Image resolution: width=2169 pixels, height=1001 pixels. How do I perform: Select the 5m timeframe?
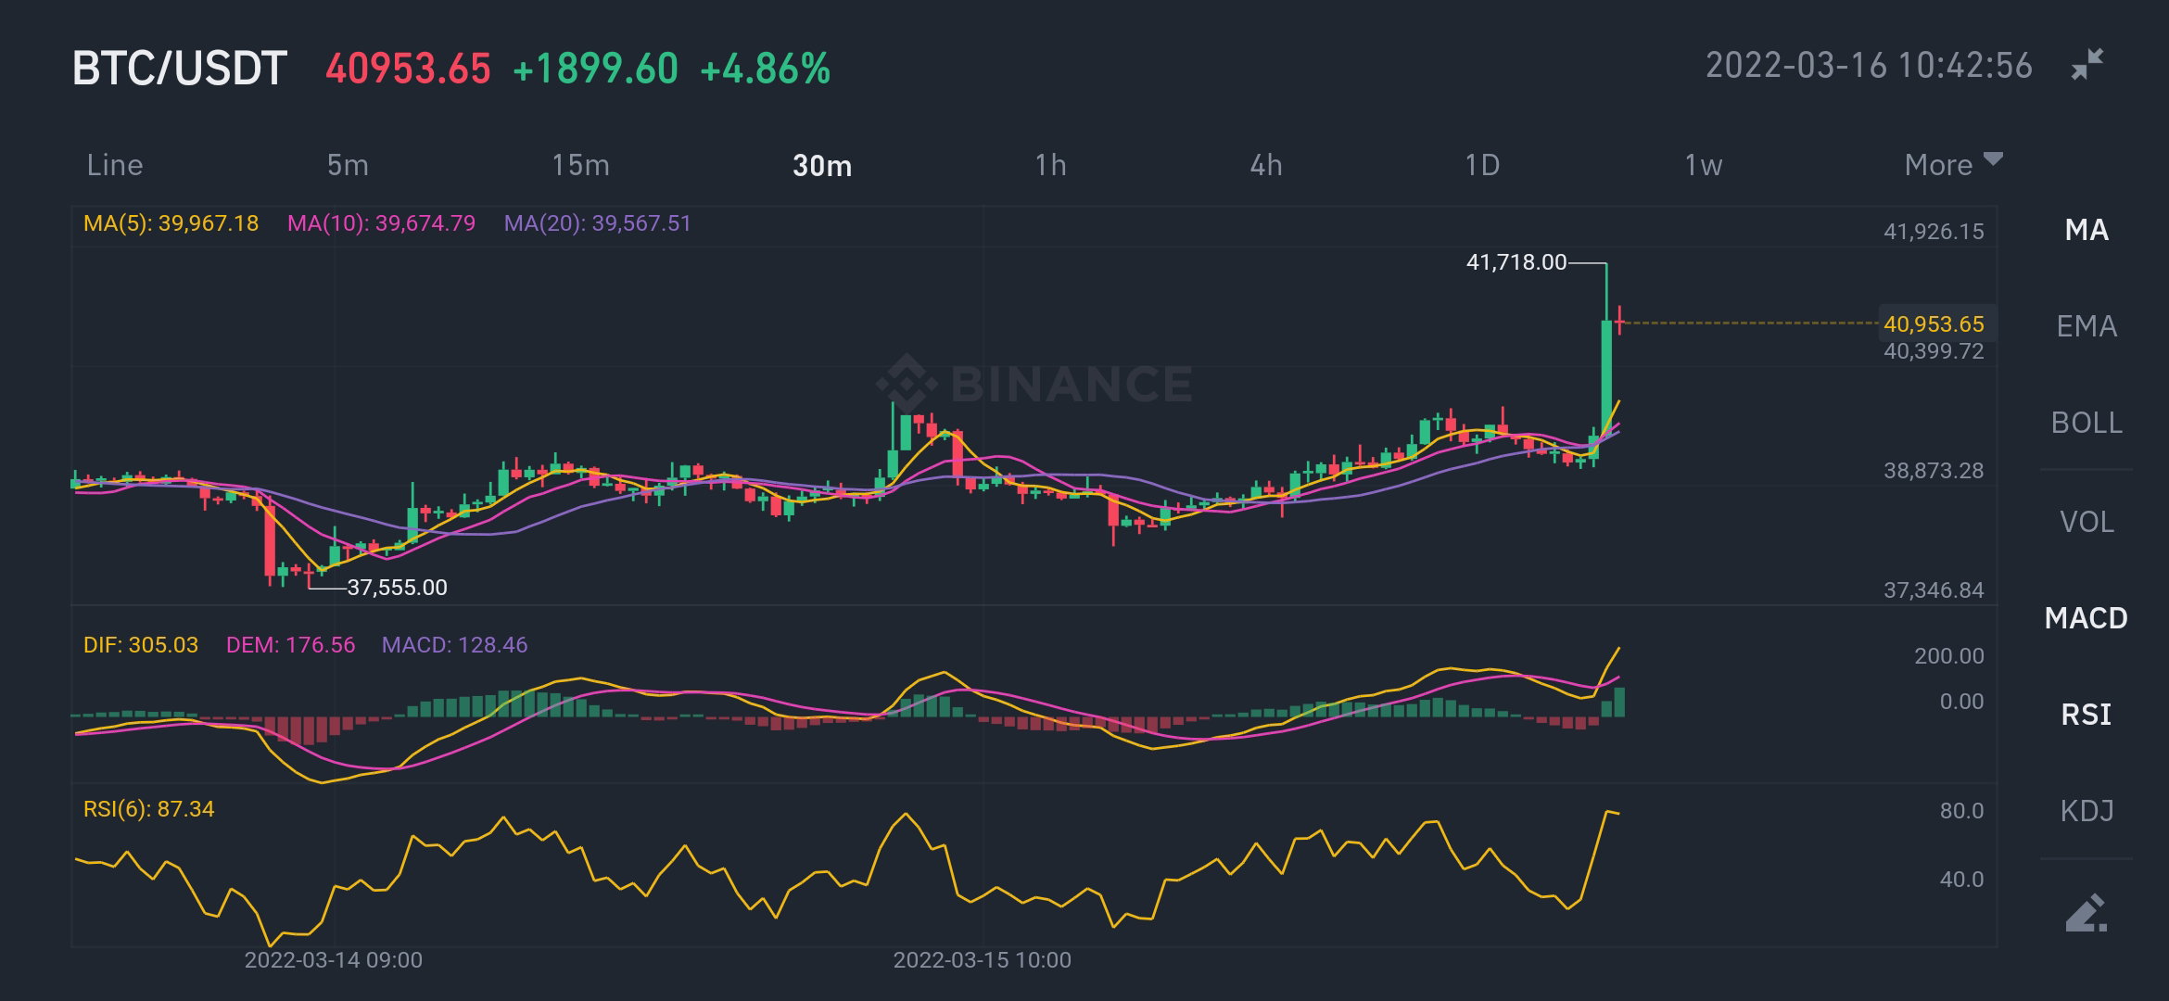tap(348, 165)
